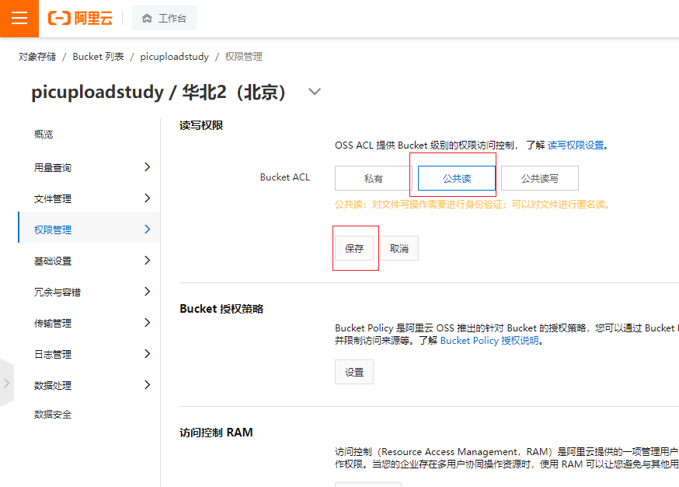Click 设置 under Bucket 授权策略

tap(353, 372)
